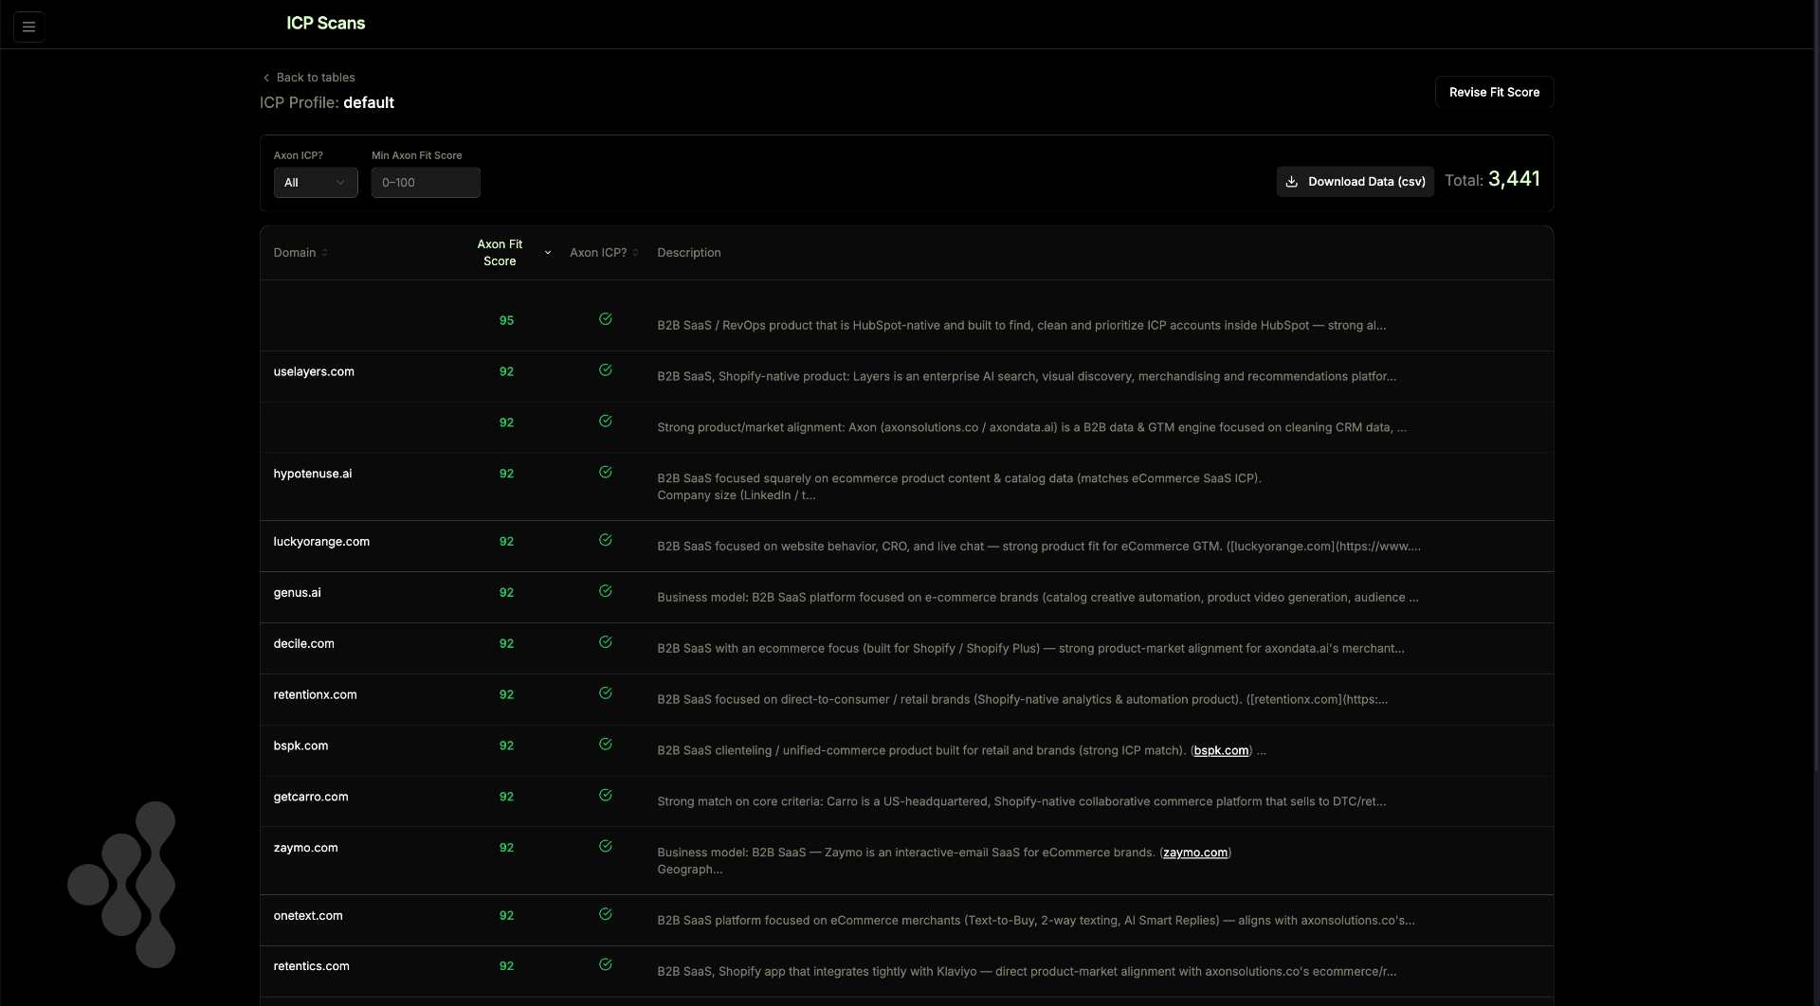Click description of HubSpot-native RevOps product
Viewport: 1820px width, 1006px height.
click(1021, 326)
